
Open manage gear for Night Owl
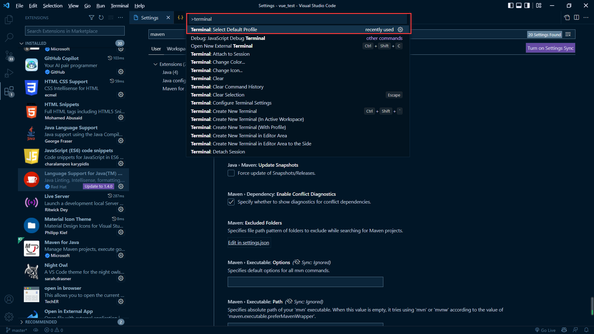[x=121, y=278]
